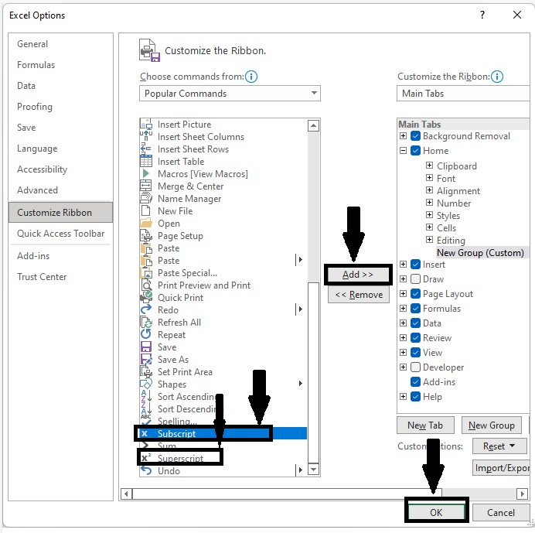Uncheck the Background Removal tab checkbox
The width and height of the screenshot is (535, 533).
coord(415,136)
